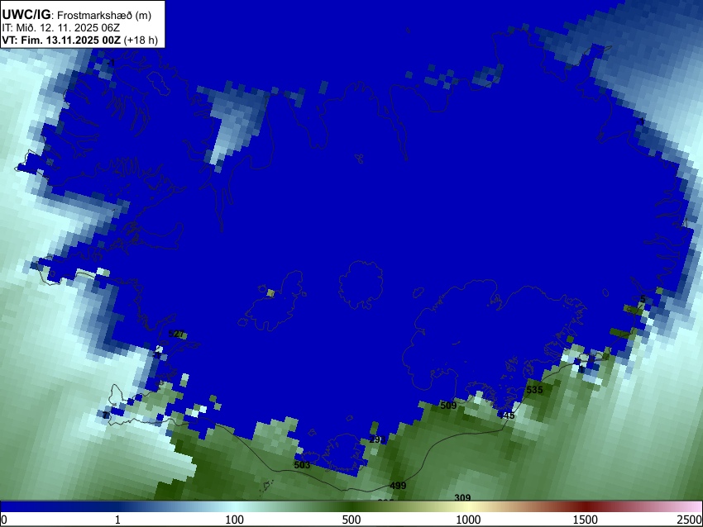The height and width of the screenshot is (527, 703).
Task: Click the map value '503'
Action: 302,465
